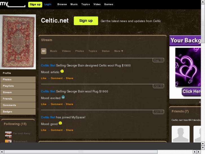Click the Following (15) heading
205x154 pixels.
coord(15,124)
